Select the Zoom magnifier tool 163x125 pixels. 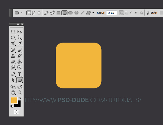coord(20,92)
